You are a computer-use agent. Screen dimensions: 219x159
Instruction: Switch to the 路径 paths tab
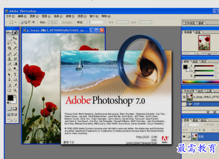click(204, 120)
